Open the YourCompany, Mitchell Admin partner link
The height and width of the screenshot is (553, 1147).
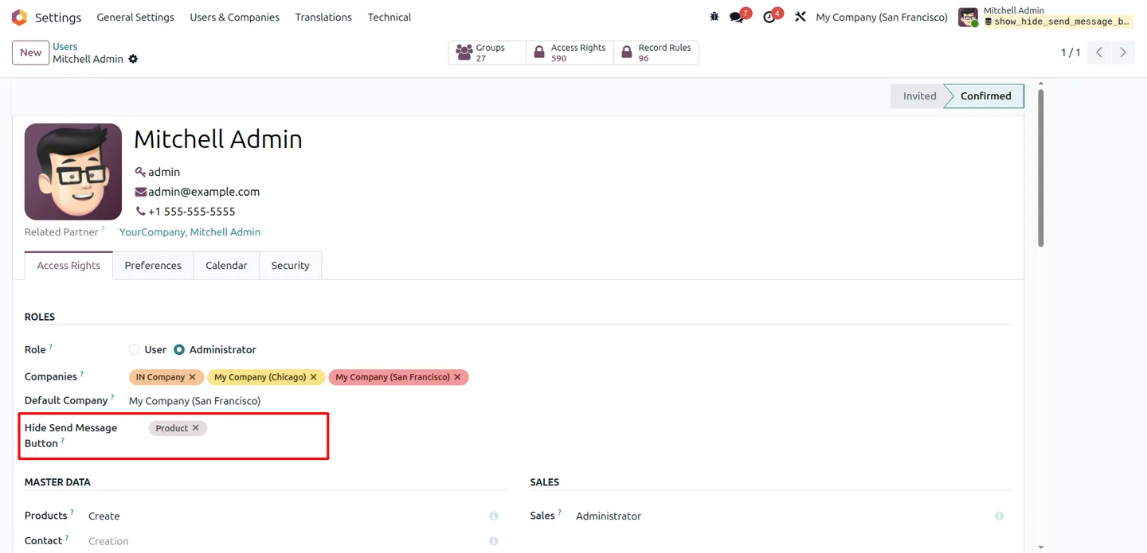[190, 232]
